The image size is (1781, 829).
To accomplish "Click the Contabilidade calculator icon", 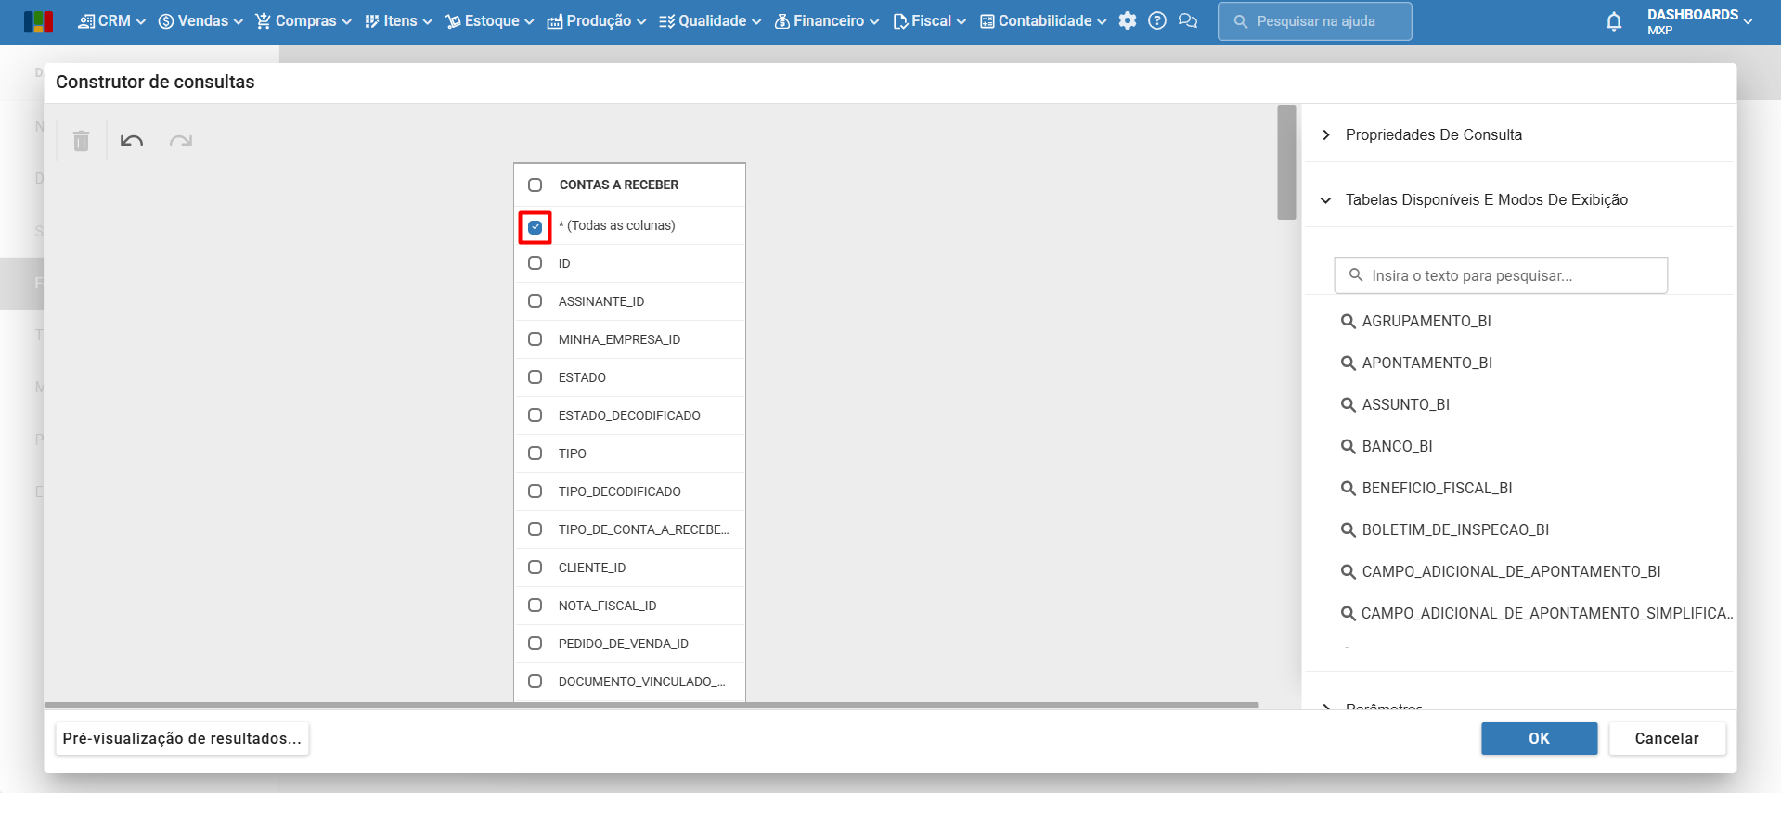I will click(987, 20).
